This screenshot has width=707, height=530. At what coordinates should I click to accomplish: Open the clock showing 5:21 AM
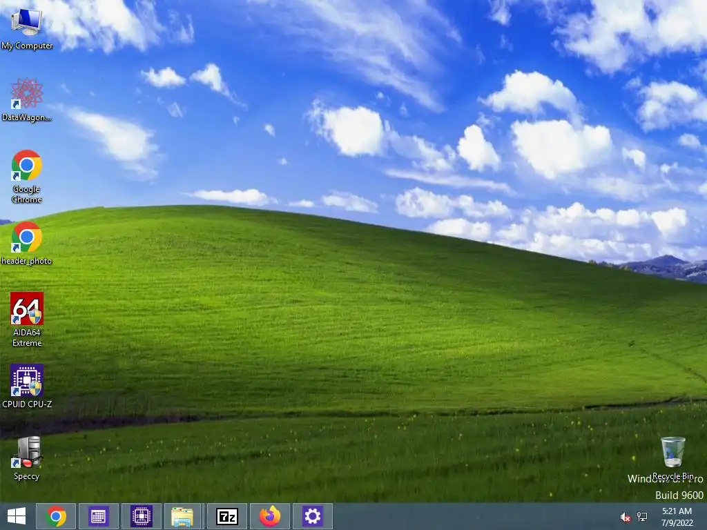tap(677, 517)
